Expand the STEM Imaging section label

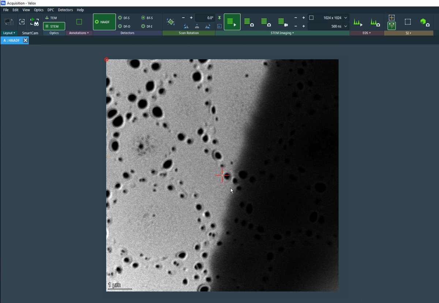coord(282,33)
